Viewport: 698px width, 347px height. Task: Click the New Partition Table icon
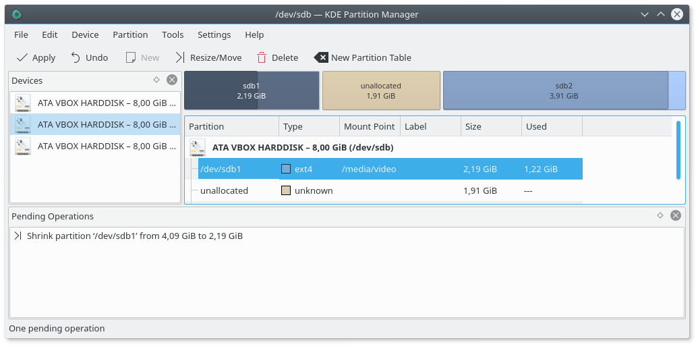pos(322,57)
